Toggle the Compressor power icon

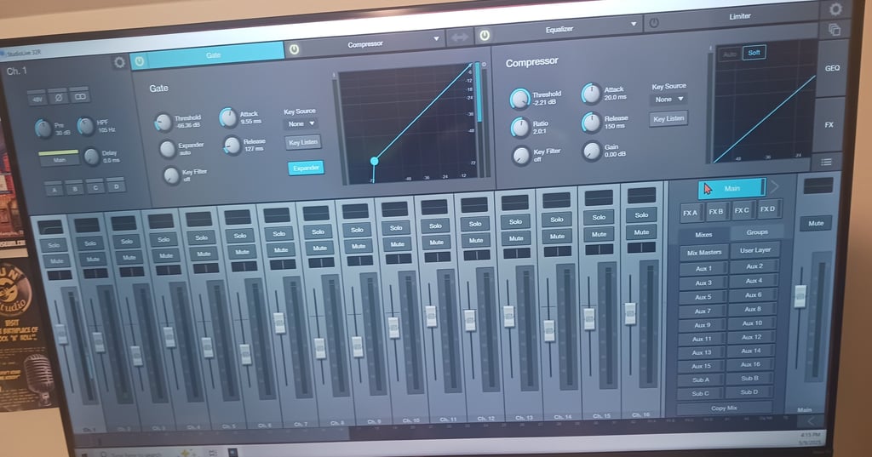(x=294, y=49)
